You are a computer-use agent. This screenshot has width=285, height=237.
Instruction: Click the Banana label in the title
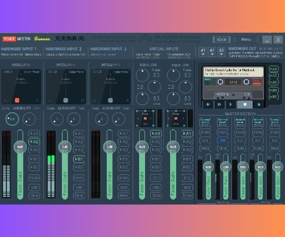(42, 39)
